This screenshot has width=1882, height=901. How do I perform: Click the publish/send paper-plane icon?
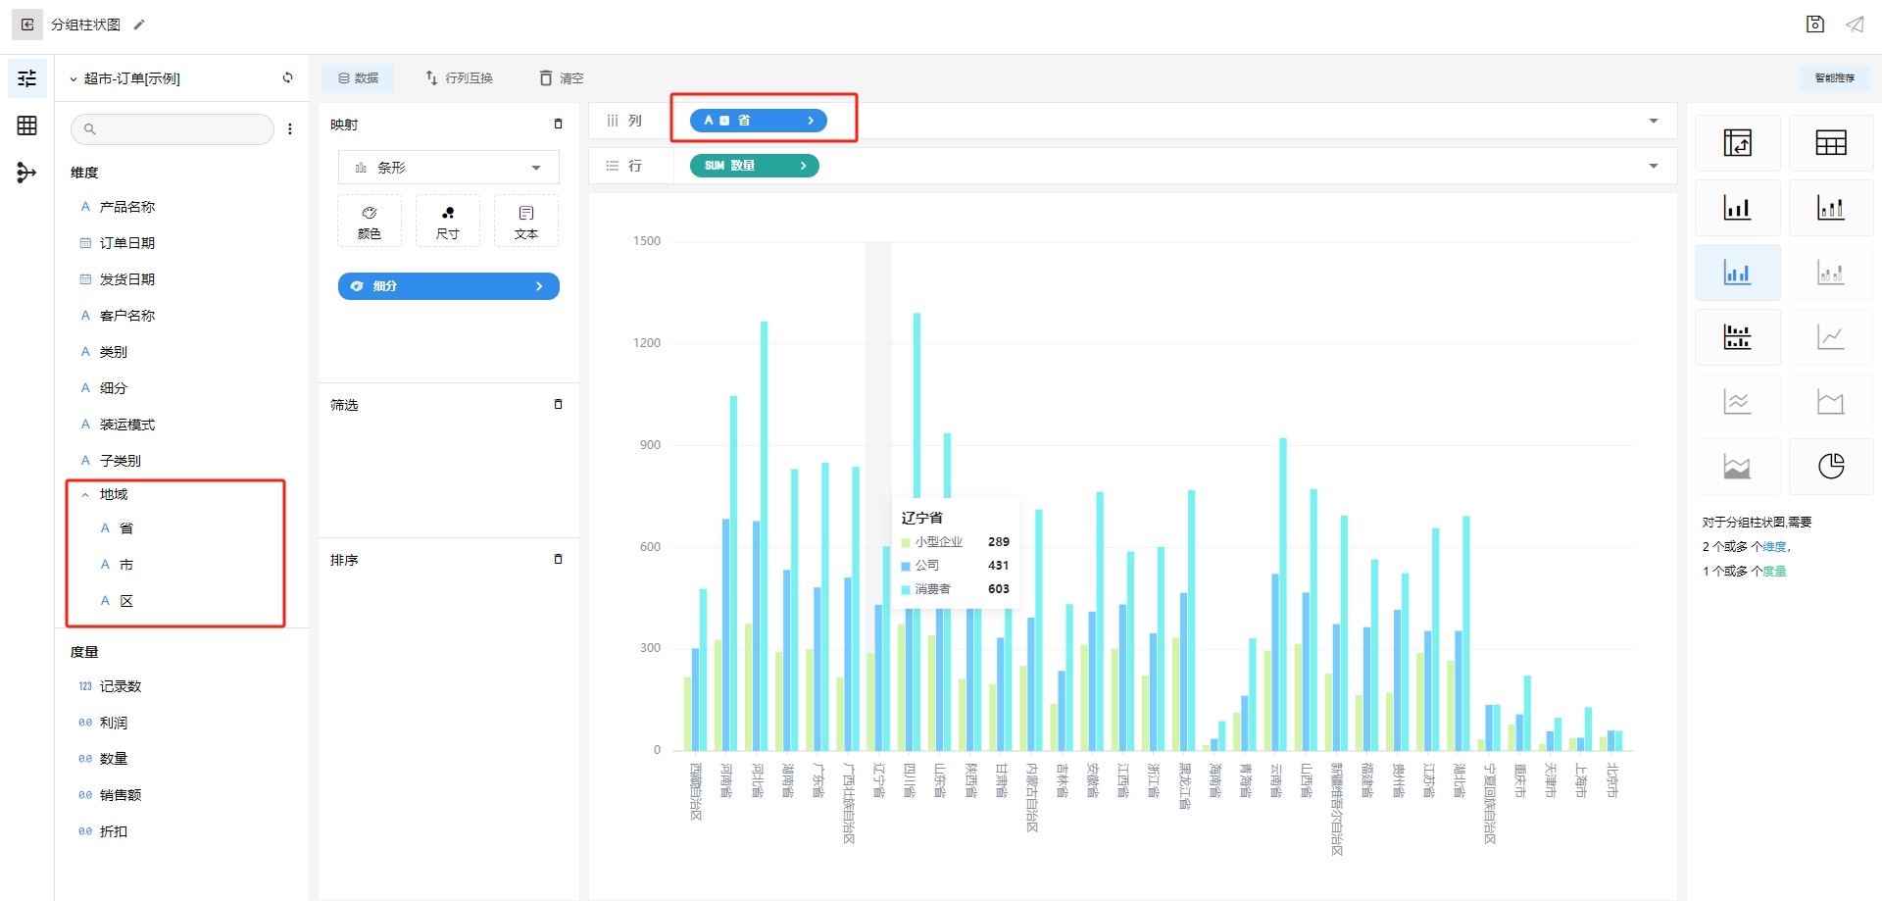(x=1855, y=25)
